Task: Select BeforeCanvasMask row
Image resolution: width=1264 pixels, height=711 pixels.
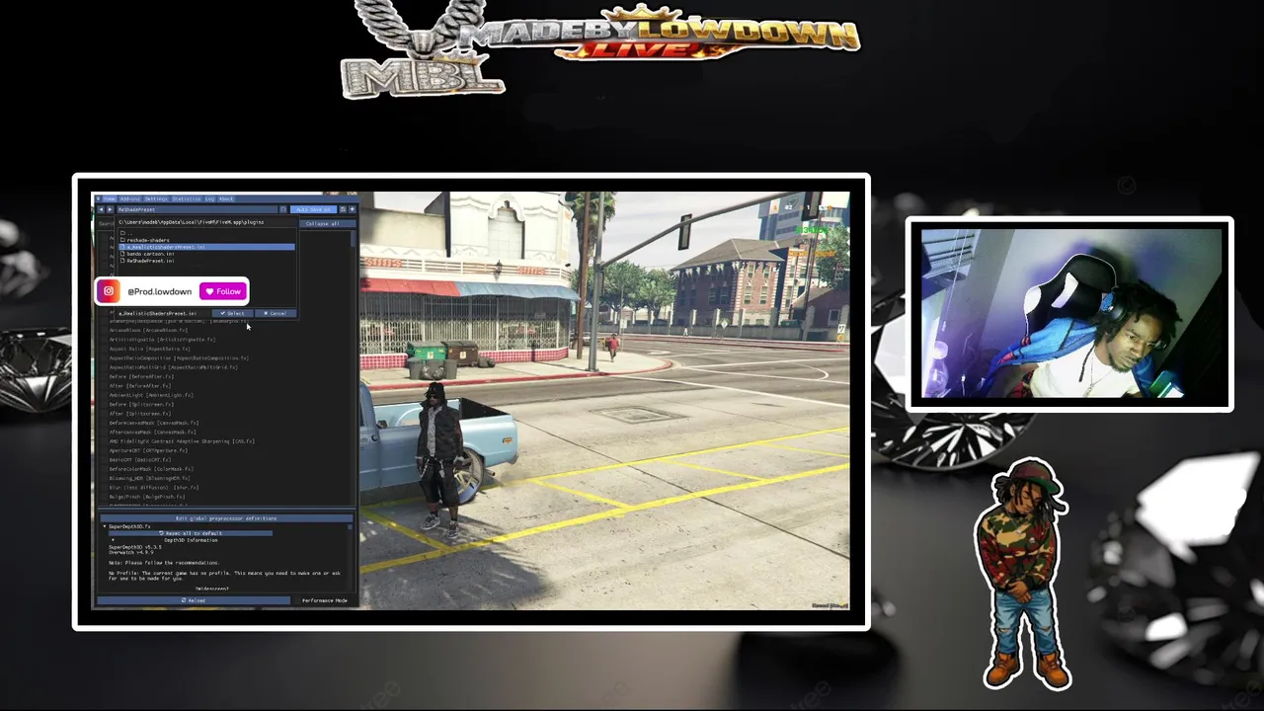Action: [153, 423]
